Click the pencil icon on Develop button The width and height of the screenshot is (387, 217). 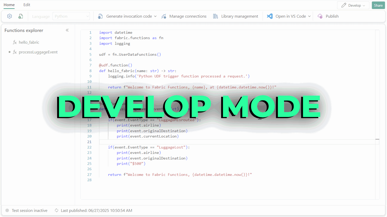click(344, 5)
